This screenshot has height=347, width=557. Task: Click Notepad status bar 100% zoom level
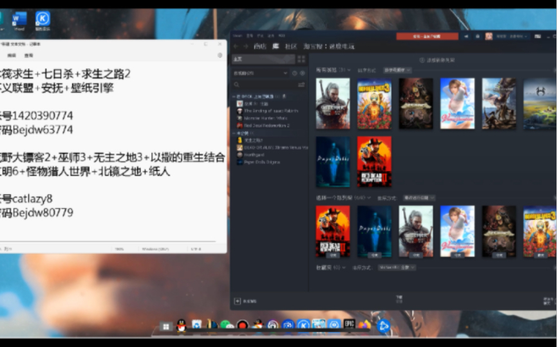pyautogui.click(x=119, y=249)
